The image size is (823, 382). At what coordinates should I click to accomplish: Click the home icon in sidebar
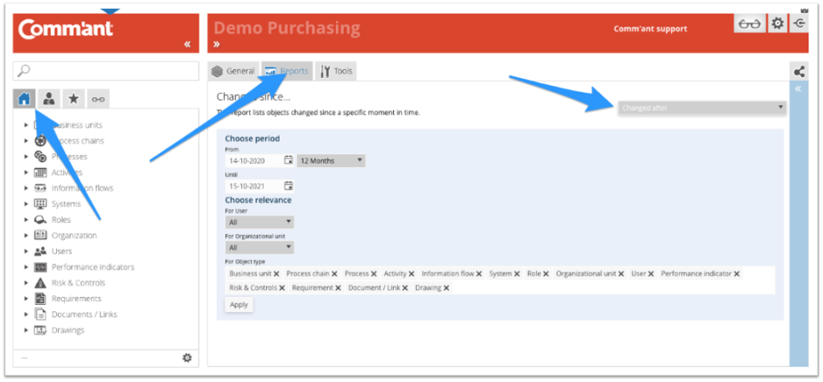[x=24, y=99]
